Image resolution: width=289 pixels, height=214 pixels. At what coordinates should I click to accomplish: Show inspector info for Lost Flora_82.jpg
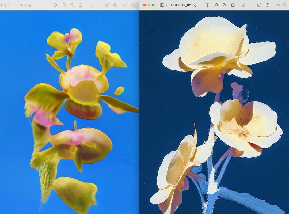(x=207, y=5)
